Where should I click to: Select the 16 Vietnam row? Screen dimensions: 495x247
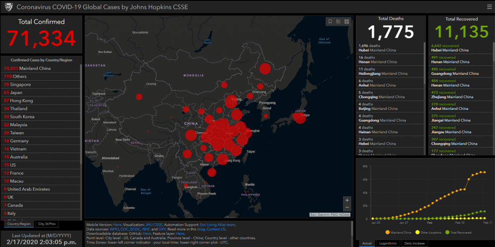point(41,149)
